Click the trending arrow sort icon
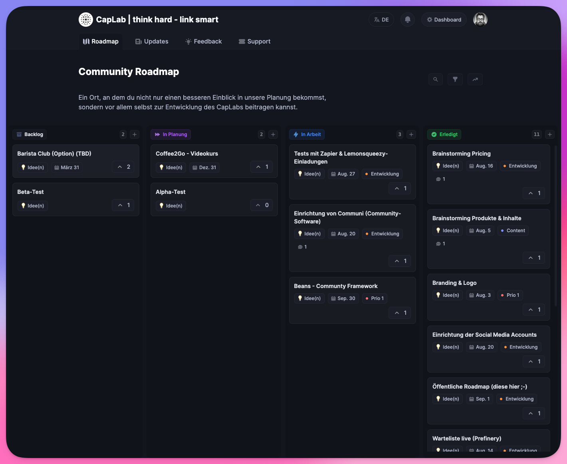This screenshot has height=464, width=567. click(475, 79)
